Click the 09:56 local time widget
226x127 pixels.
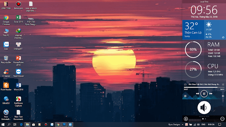click(204, 10)
